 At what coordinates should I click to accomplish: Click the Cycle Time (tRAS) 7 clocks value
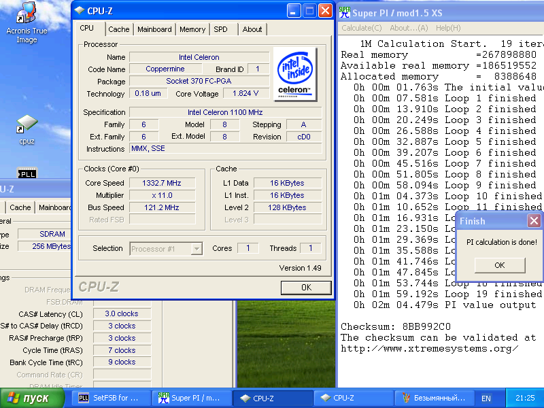point(122,350)
